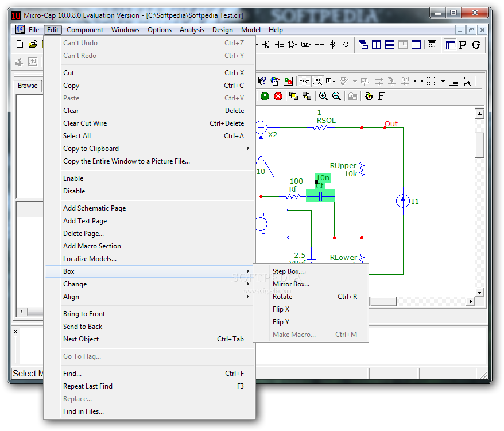This screenshot has height=431, width=504.
Task: Toggle the cross-hair cursor icon
Action: coord(467,81)
